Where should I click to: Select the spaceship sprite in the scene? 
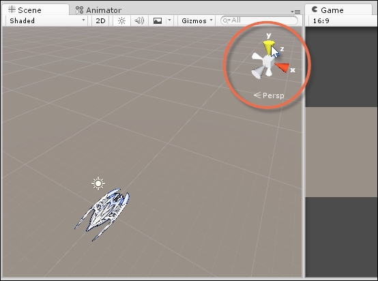coord(102,214)
